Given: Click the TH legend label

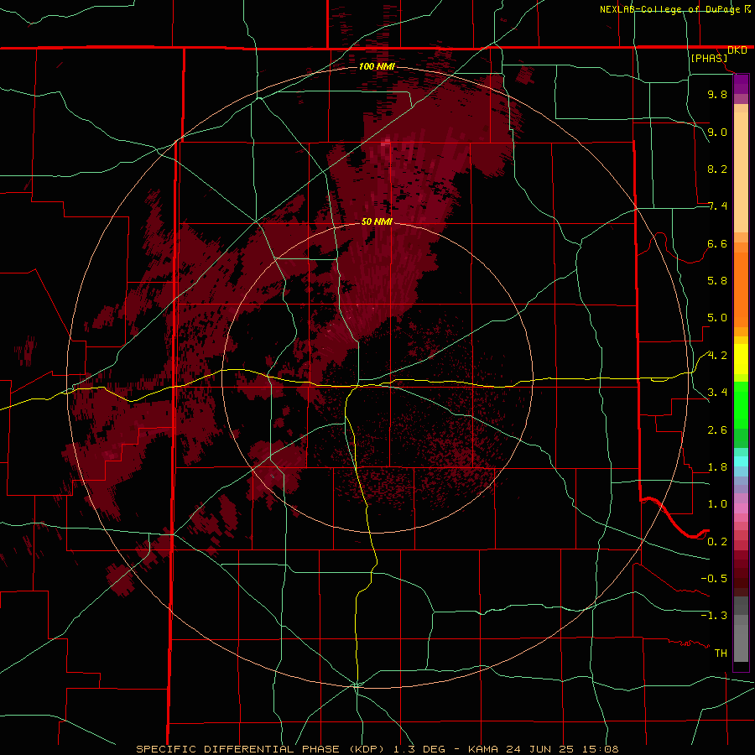Looking at the screenshot, I should pos(721,653).
